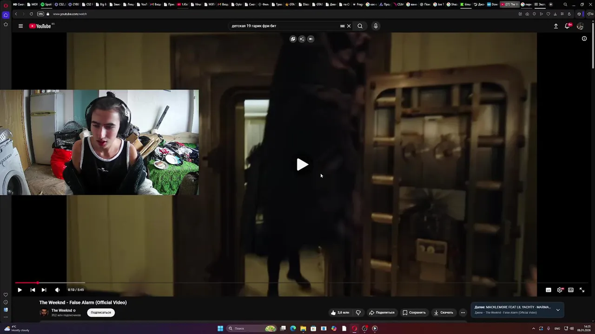The width and height of the screenshot is (595, 334).
Task: Submit search with magnifier button
Action: click(360, 26)
